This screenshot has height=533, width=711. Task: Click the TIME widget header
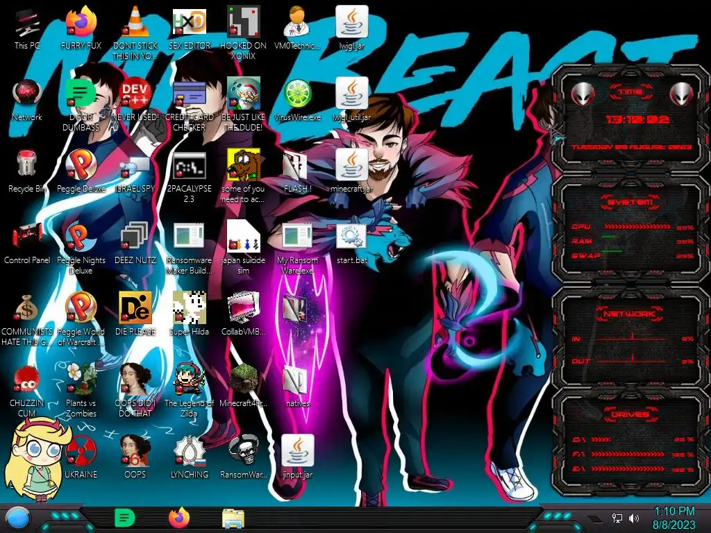click(x=630, y=92)
